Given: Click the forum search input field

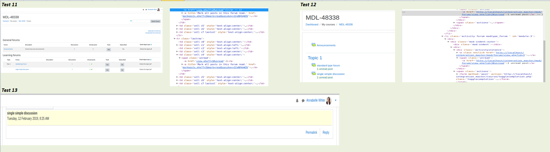Looking at the screenshot, I should (x=141, y=21).
